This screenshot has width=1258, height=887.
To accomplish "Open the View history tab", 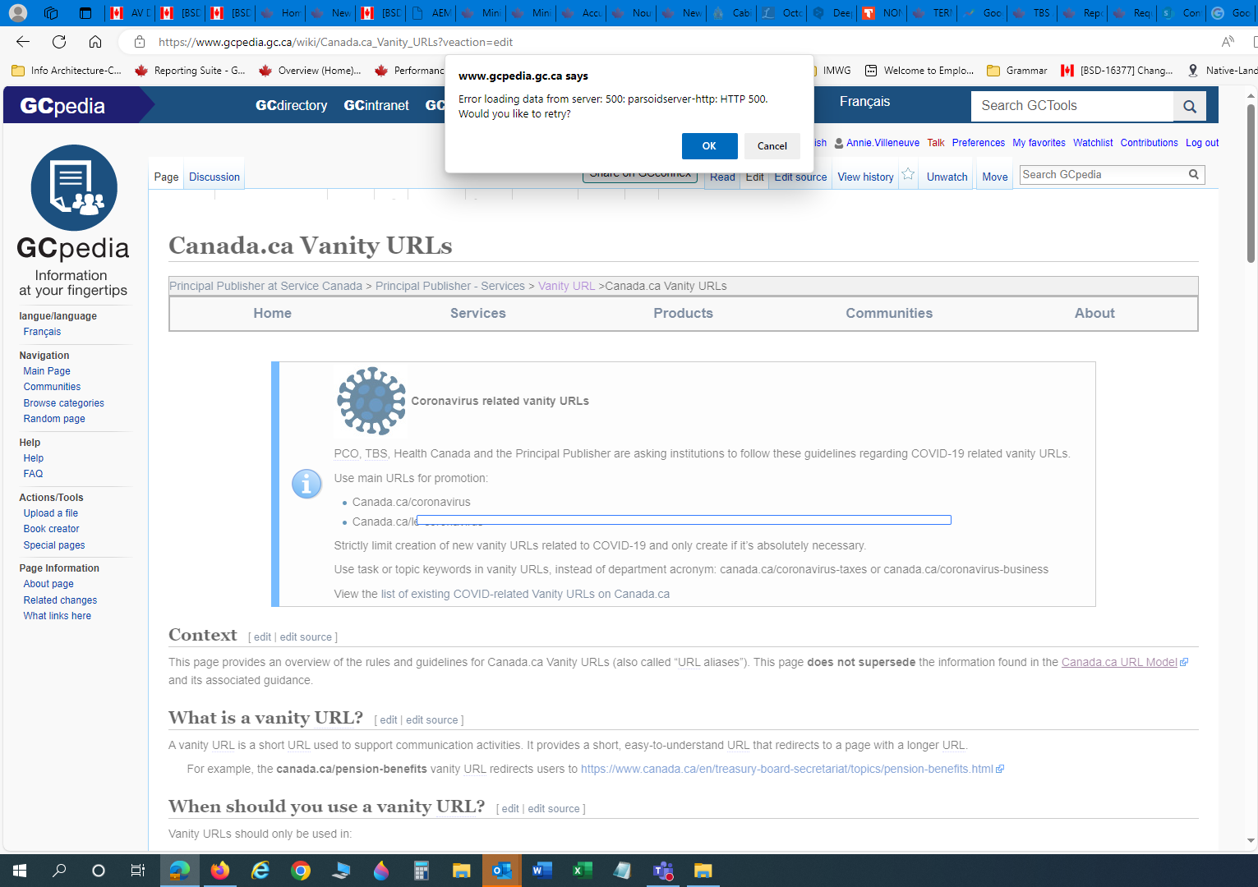I will tap(864, 177).
